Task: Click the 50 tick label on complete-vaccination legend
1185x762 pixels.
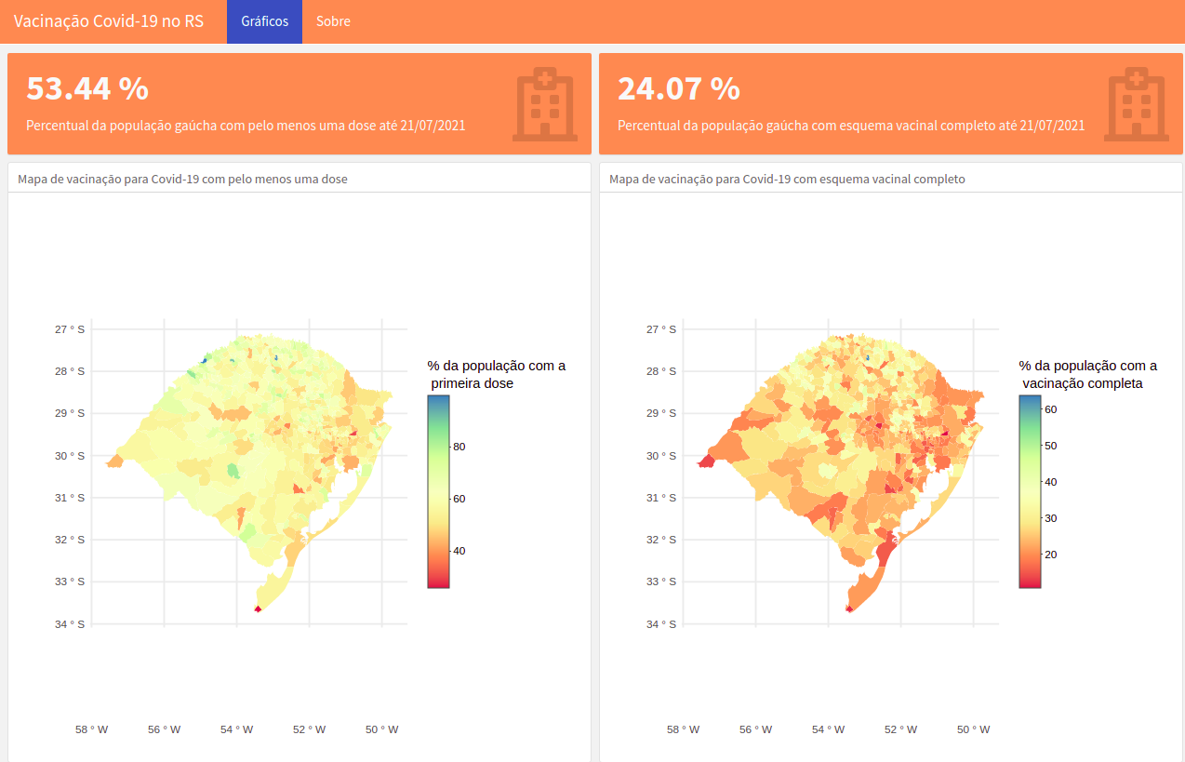Action: (1050, 446)
